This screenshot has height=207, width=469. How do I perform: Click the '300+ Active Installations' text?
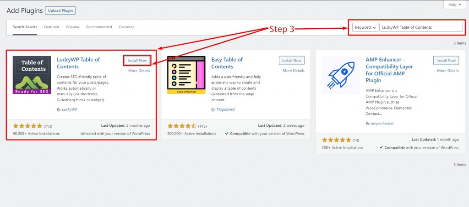[343, 147]
